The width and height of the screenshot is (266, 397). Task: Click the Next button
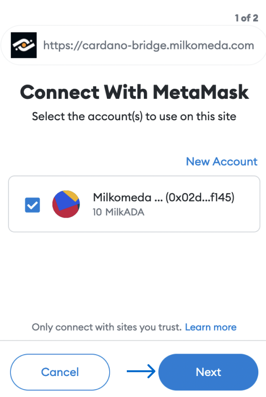(208, 372)
